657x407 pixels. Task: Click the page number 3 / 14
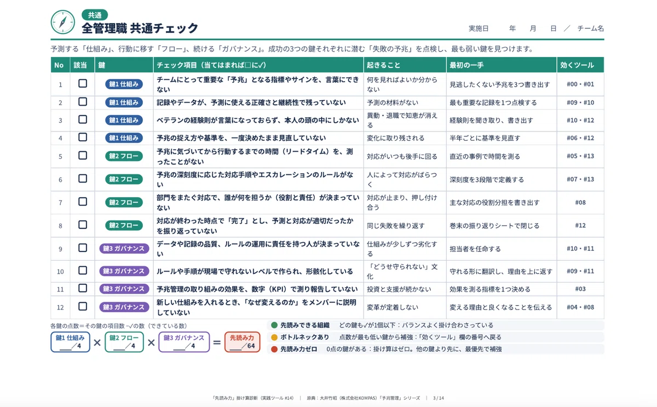pyautogui.click(x=439, y=398)
